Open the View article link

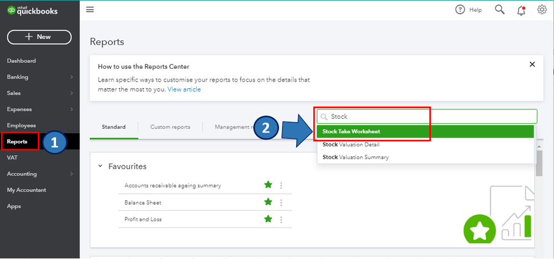point(184,89)
